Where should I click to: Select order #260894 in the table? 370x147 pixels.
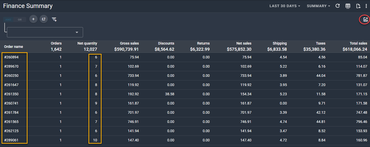pos(12,57)
